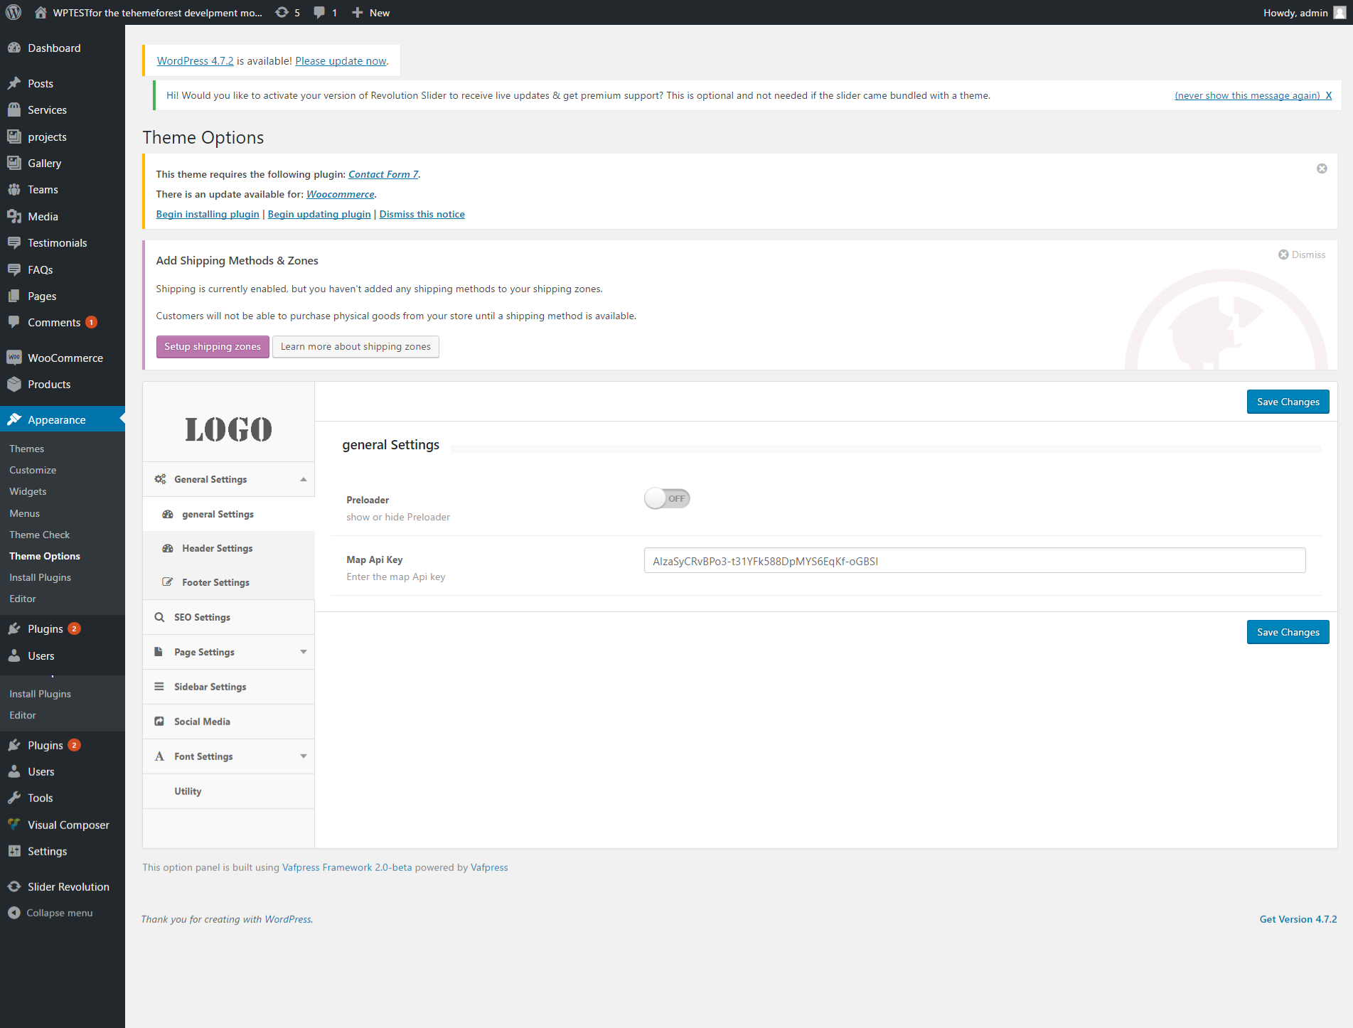
Task: Expand the Font Settings dropdown arrow
Action: coord(304,756)
